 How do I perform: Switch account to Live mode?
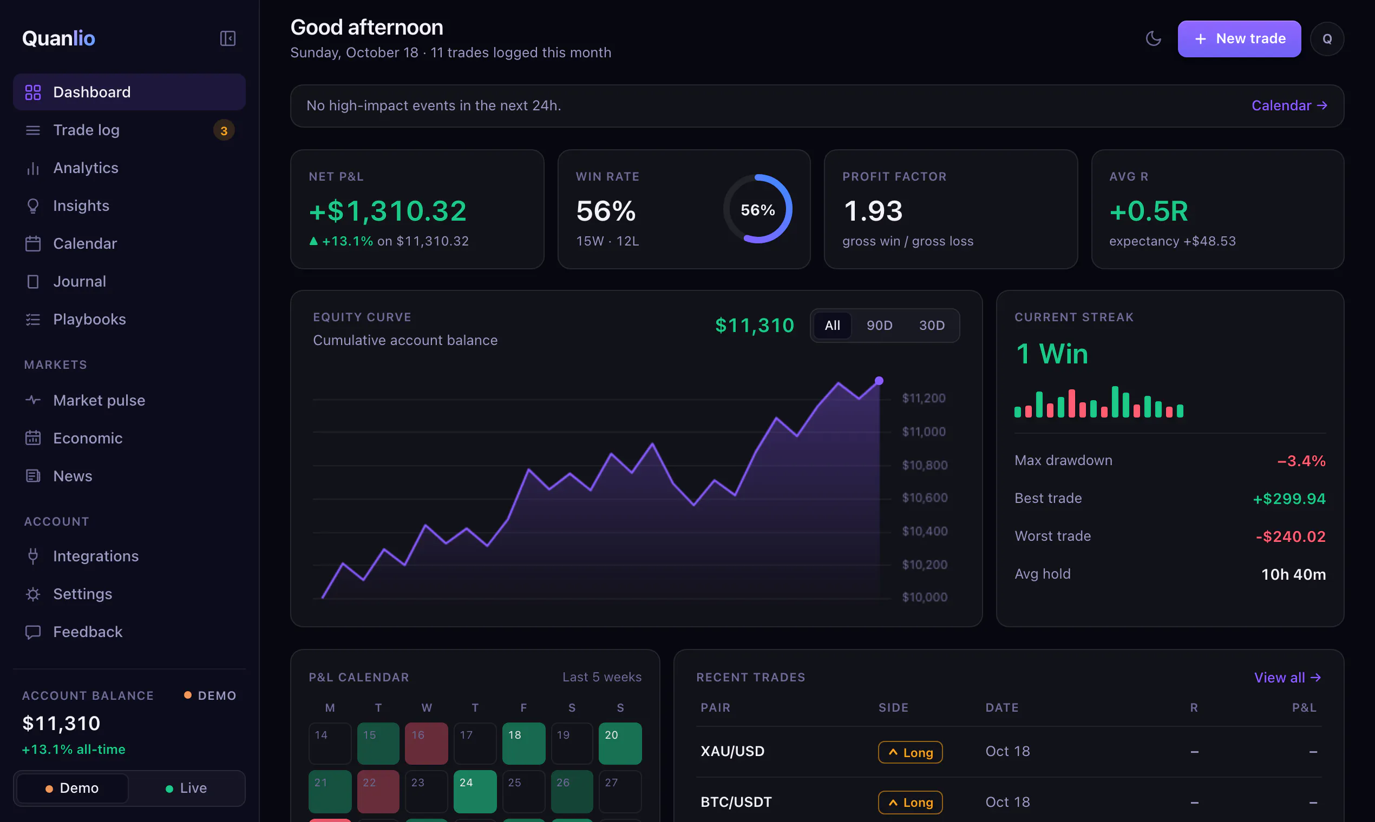click(186, 787)
